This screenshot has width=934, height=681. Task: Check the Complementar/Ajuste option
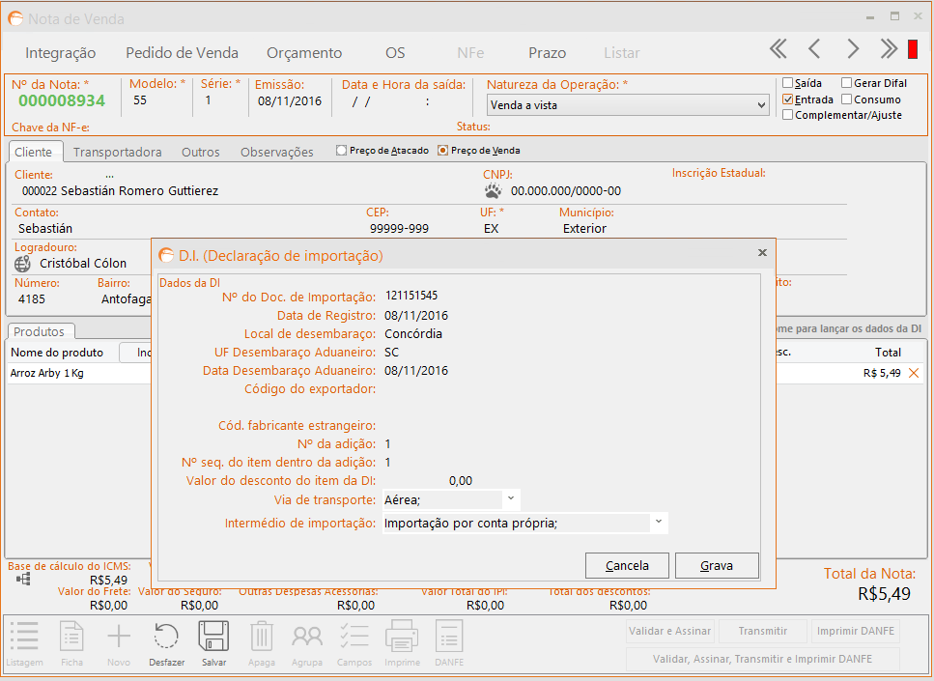[x=788, y=115]
